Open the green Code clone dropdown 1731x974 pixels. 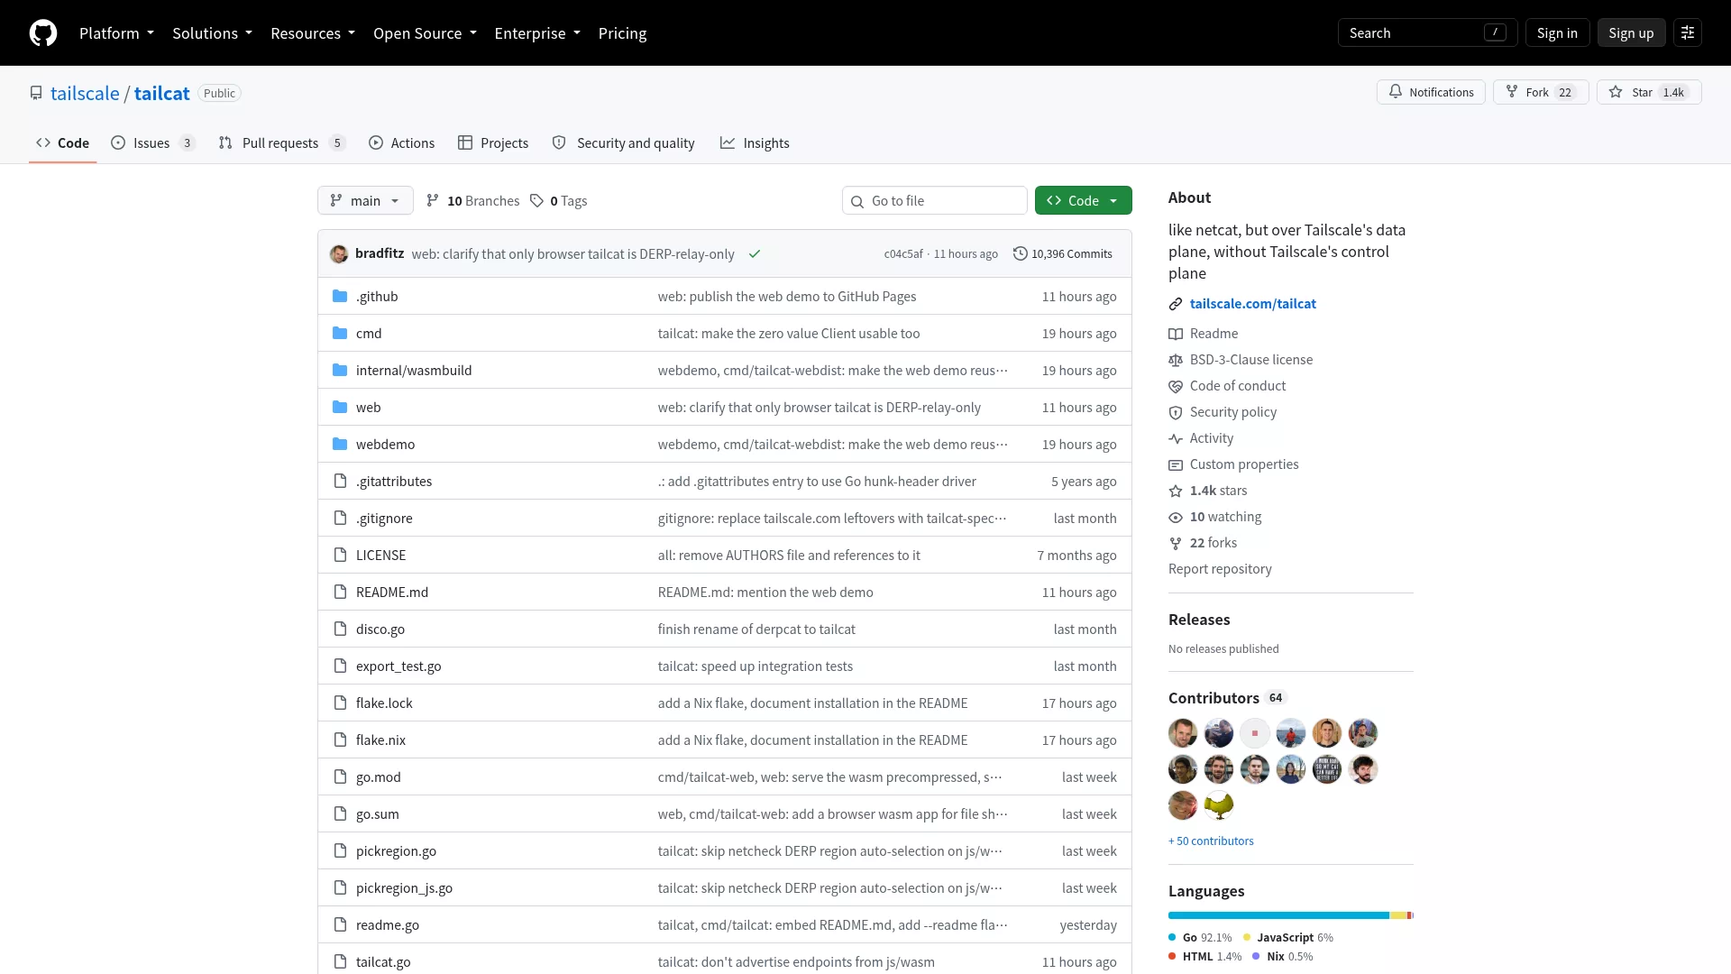pyautogui.click(x=1083, y=201)
